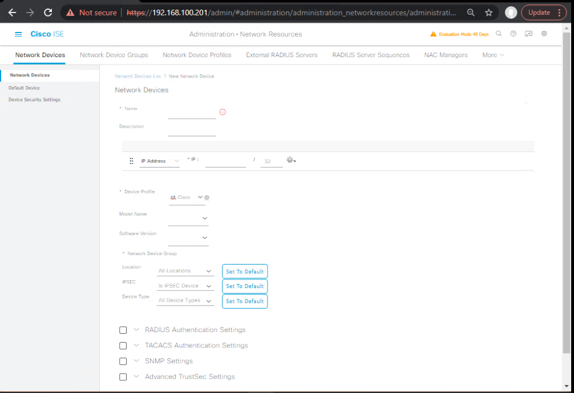
Task: Set Device Type to default
Action: pos(245,301)
